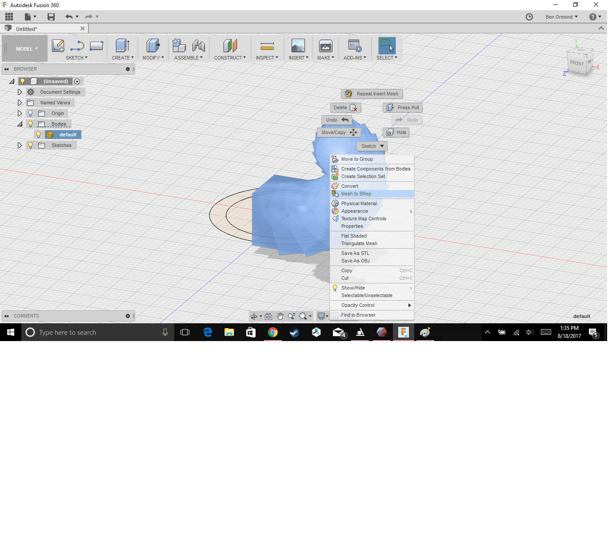
Task: Click the New Component icon in ASSEMBLE
Action: click(179, 46)
